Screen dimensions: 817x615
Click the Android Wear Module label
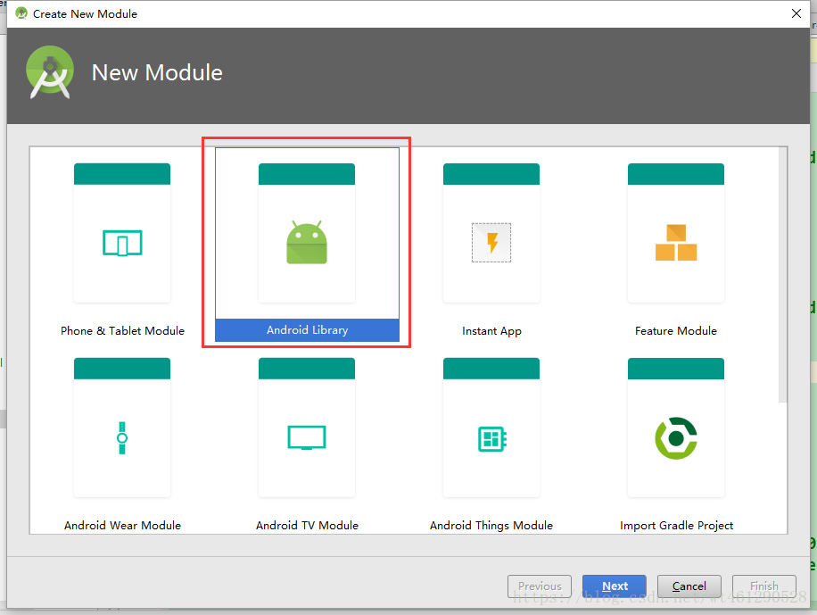tap(122, 525)
